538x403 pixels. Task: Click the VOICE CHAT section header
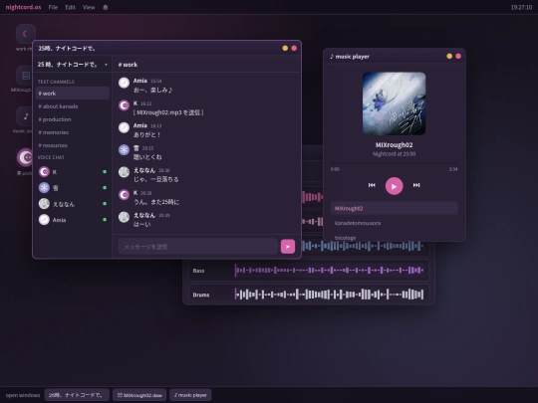(x=51, y=157)
